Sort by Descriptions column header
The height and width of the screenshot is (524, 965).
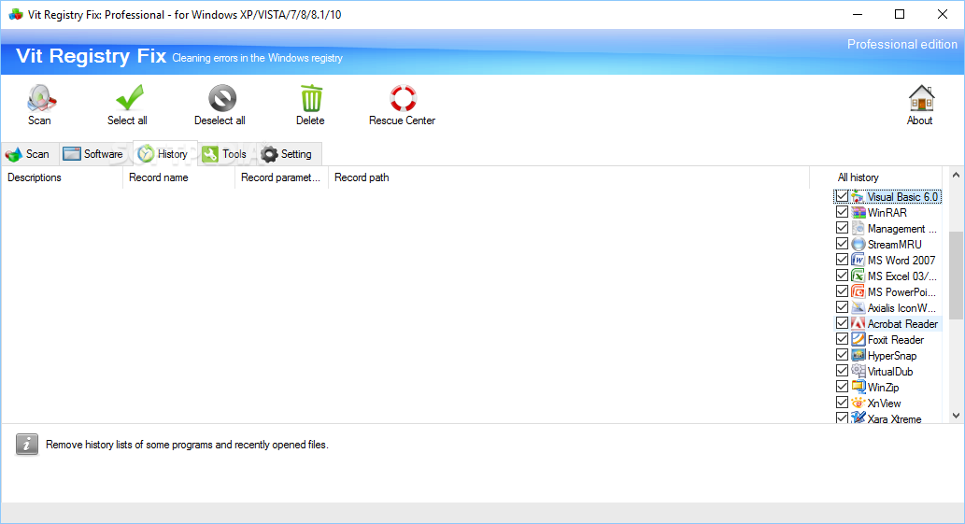pyautogui.click(x=62, y=177)
